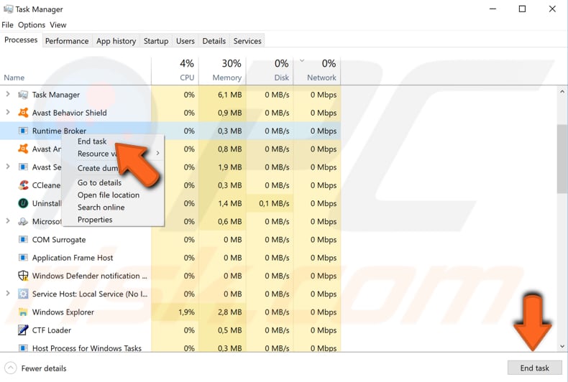Select the COM Surrogate row name
Viewport: 568px width, 382px height.
pos(59,240)
